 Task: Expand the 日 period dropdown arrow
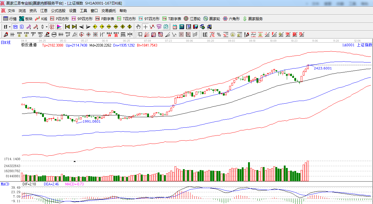tap(10, 27)
